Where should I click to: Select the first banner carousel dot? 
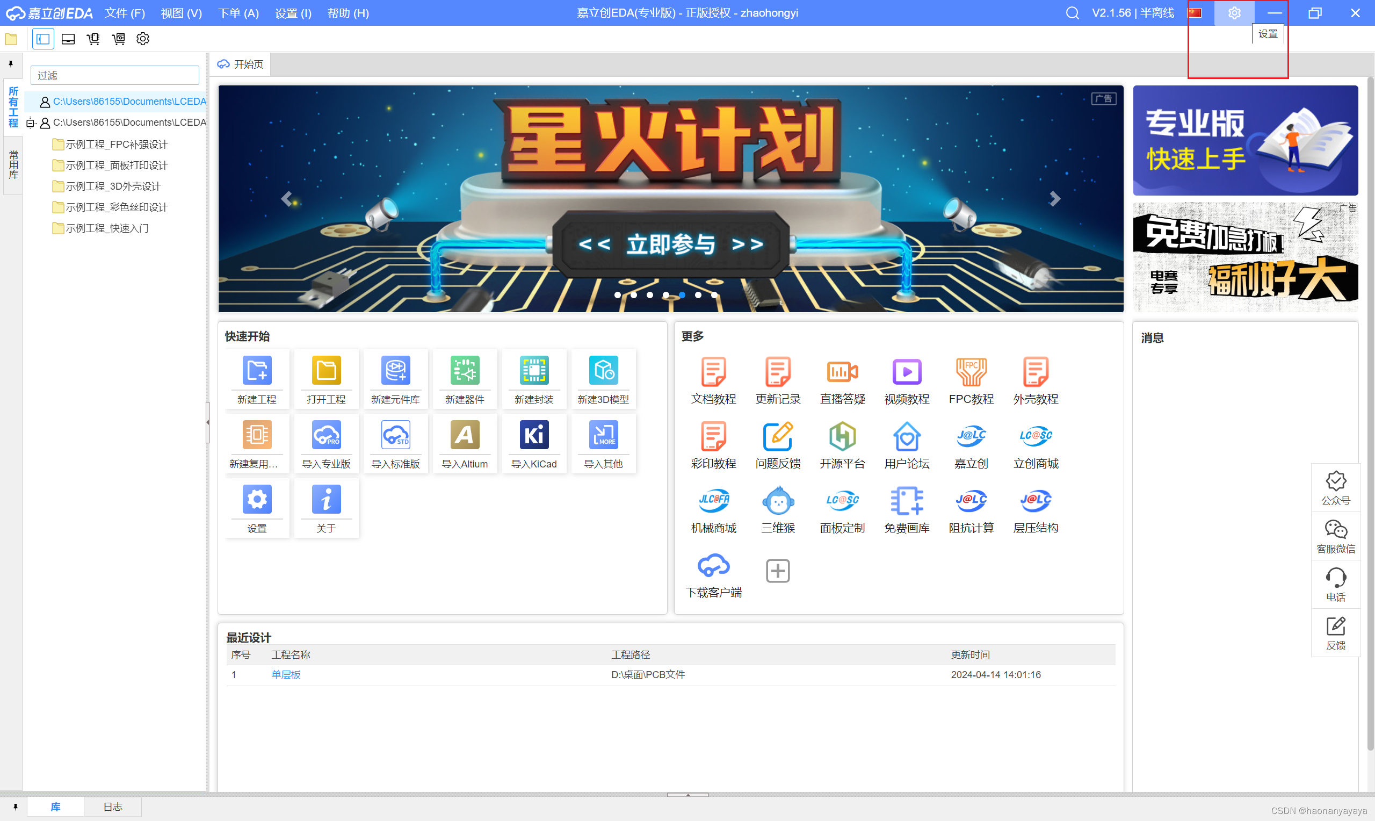point(618,295)
